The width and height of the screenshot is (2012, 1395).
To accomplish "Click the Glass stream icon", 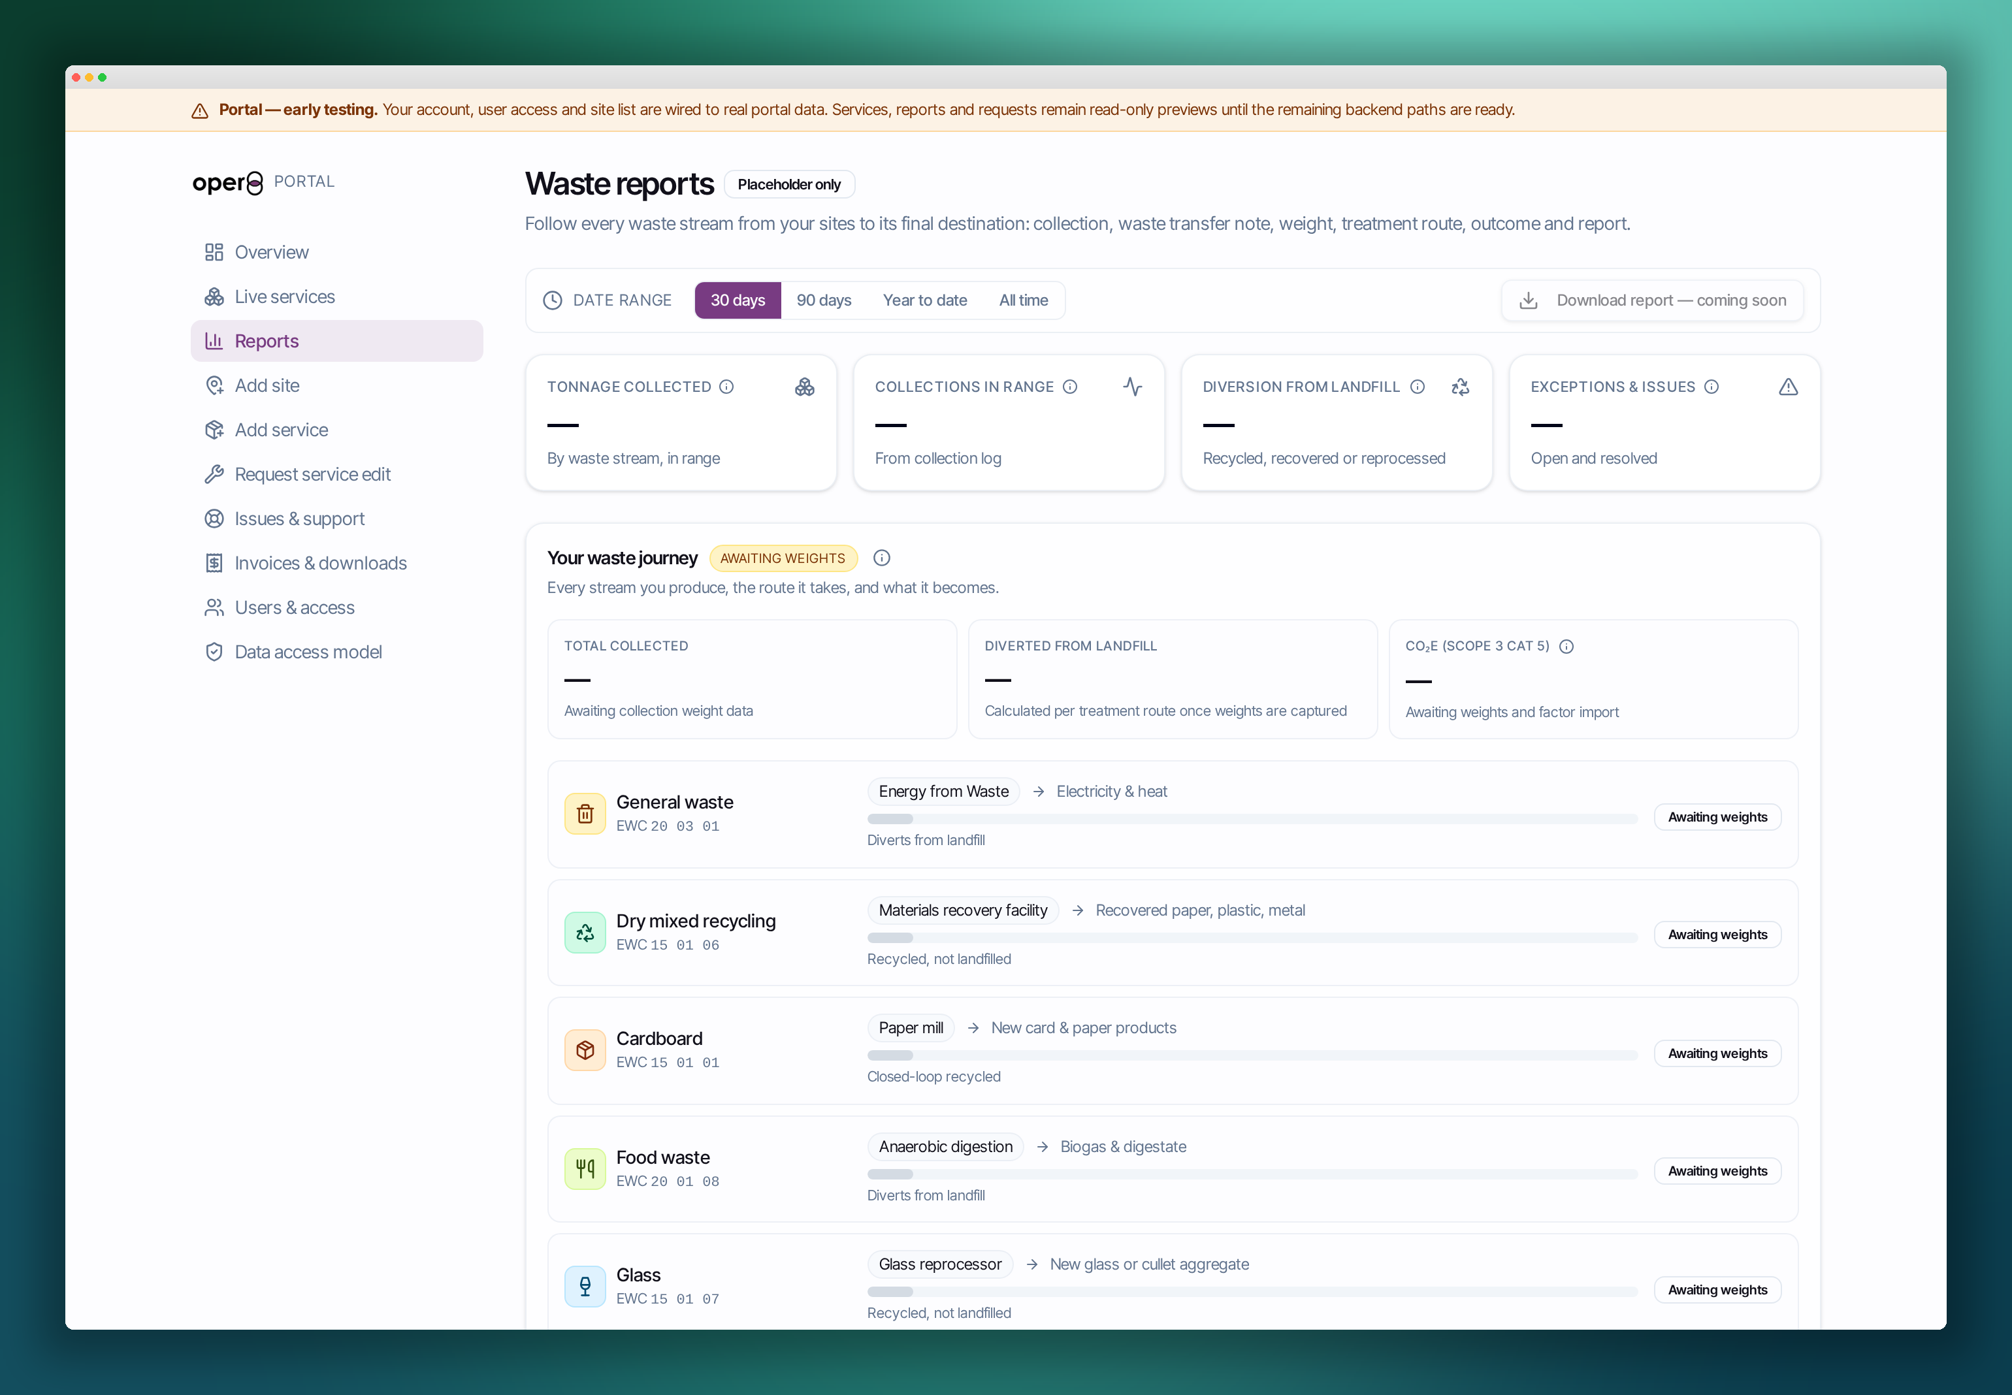I will (585, 1287).
